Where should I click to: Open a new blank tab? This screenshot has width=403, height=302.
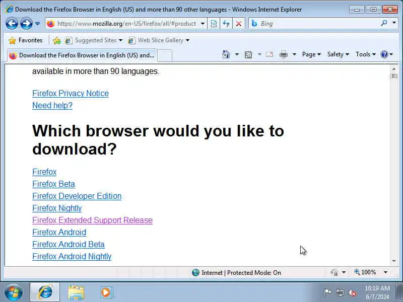click(165, 55)
